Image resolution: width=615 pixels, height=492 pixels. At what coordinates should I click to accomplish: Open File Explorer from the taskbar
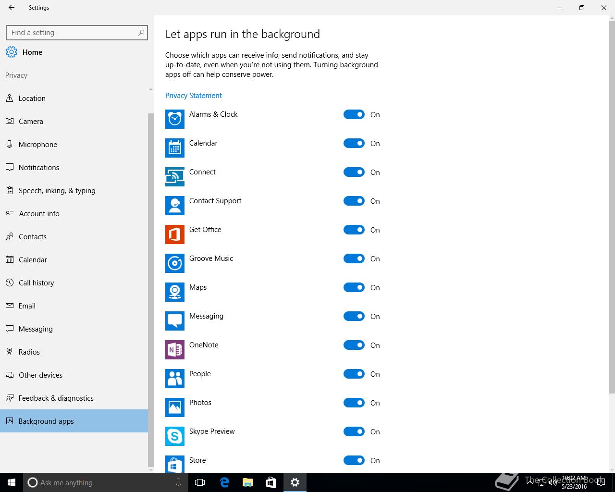[247, 482]
